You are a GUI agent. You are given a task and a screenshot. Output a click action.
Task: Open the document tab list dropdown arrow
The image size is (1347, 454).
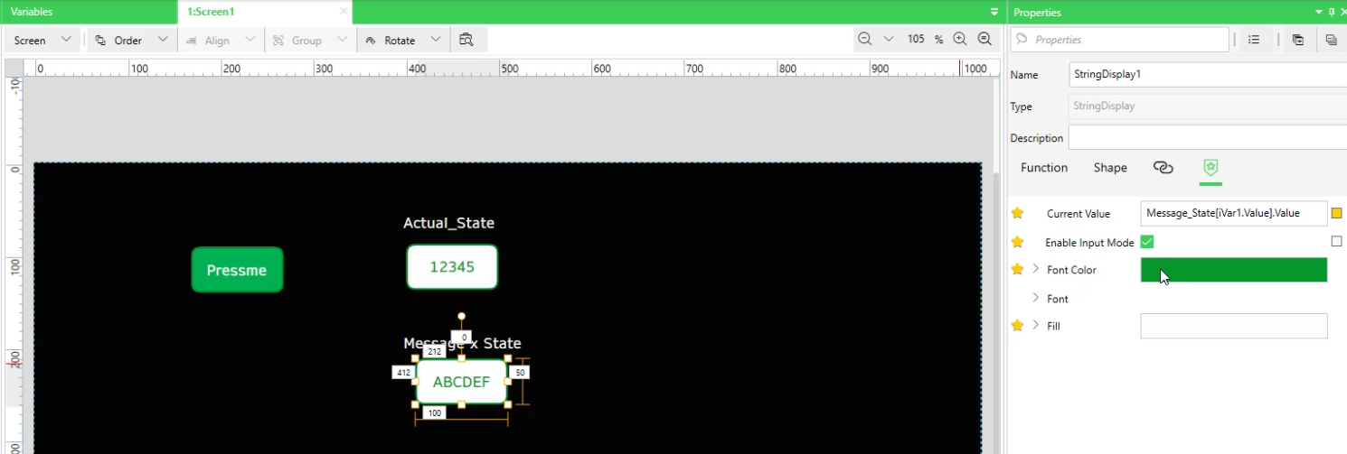point(995,13)
